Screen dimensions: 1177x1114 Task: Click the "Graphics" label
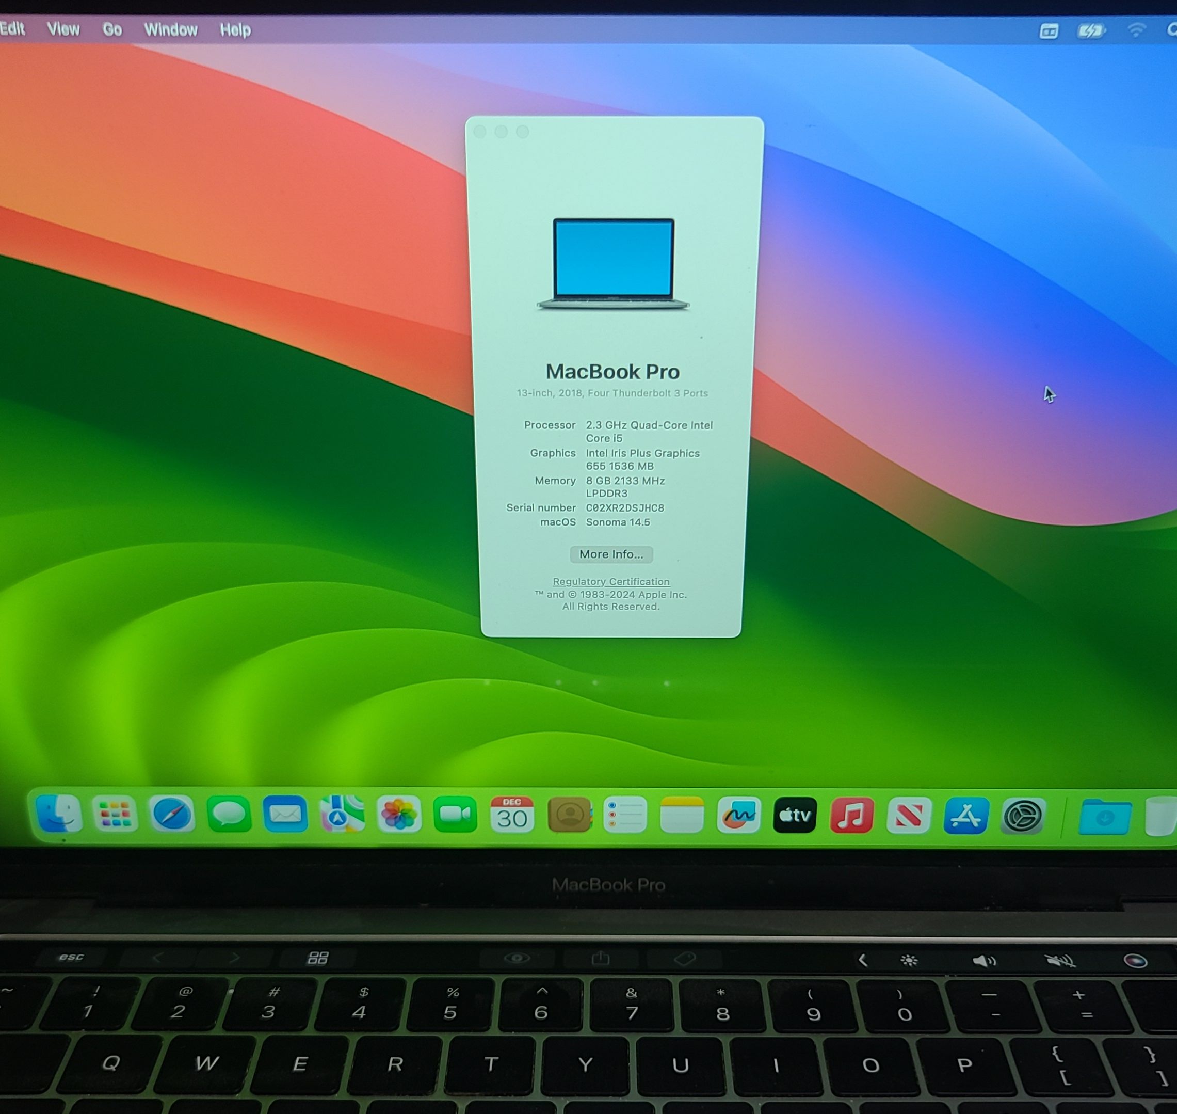553,453
